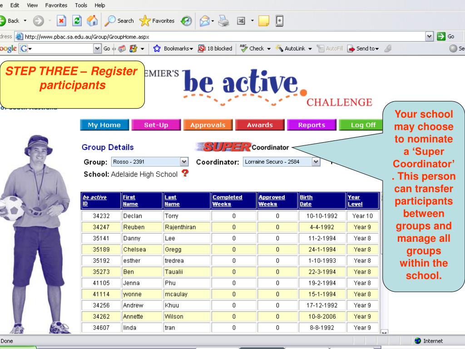Open the Favorites menu in menu bar
This screenshot has height=349, width=465.
click(56, 5)
